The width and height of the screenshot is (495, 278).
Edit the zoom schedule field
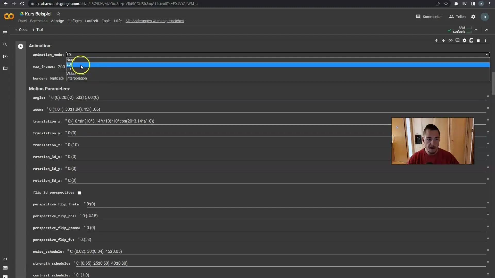click(267, 109)
